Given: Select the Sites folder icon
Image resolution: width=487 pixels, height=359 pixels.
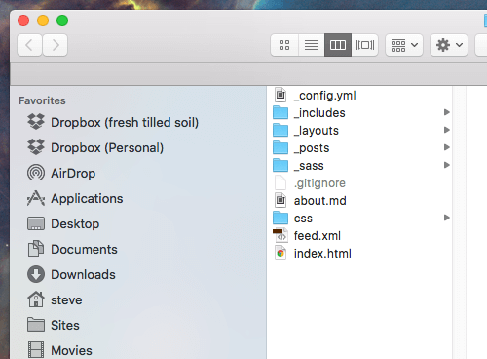Looking at the screenshot, I should [36, 325].
